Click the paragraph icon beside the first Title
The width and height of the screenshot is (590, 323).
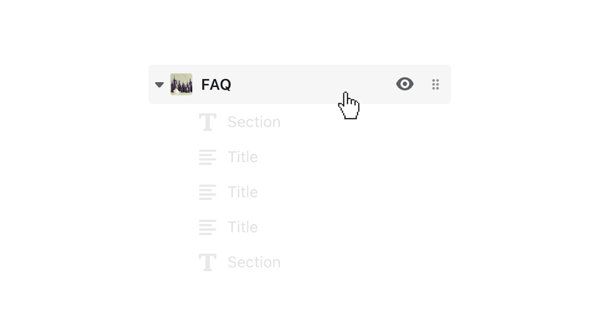click(207, 157)
